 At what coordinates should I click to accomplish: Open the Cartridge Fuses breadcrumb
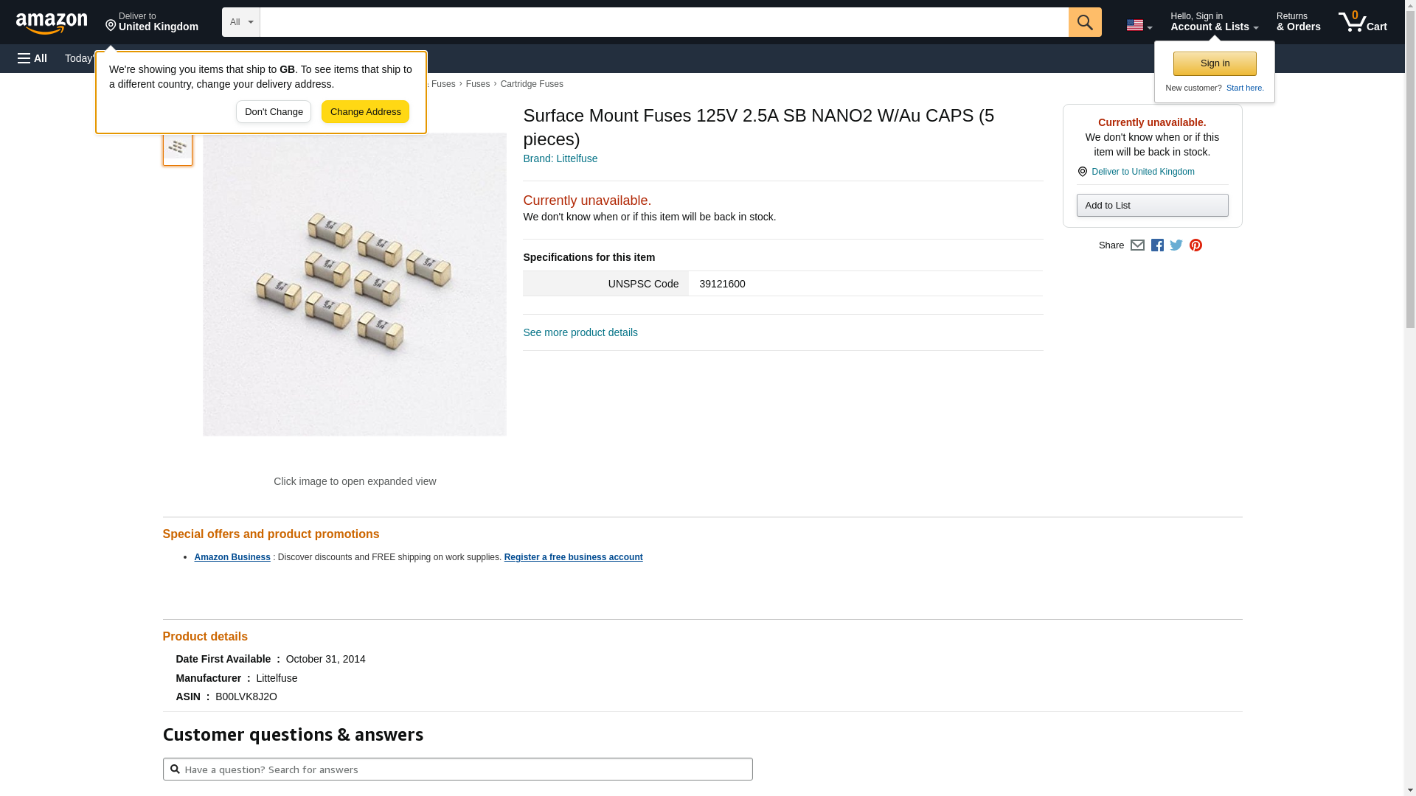(531, 84)
